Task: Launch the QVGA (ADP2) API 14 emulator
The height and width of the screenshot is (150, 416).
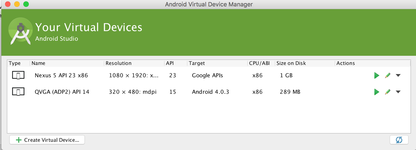Action: 376,92
